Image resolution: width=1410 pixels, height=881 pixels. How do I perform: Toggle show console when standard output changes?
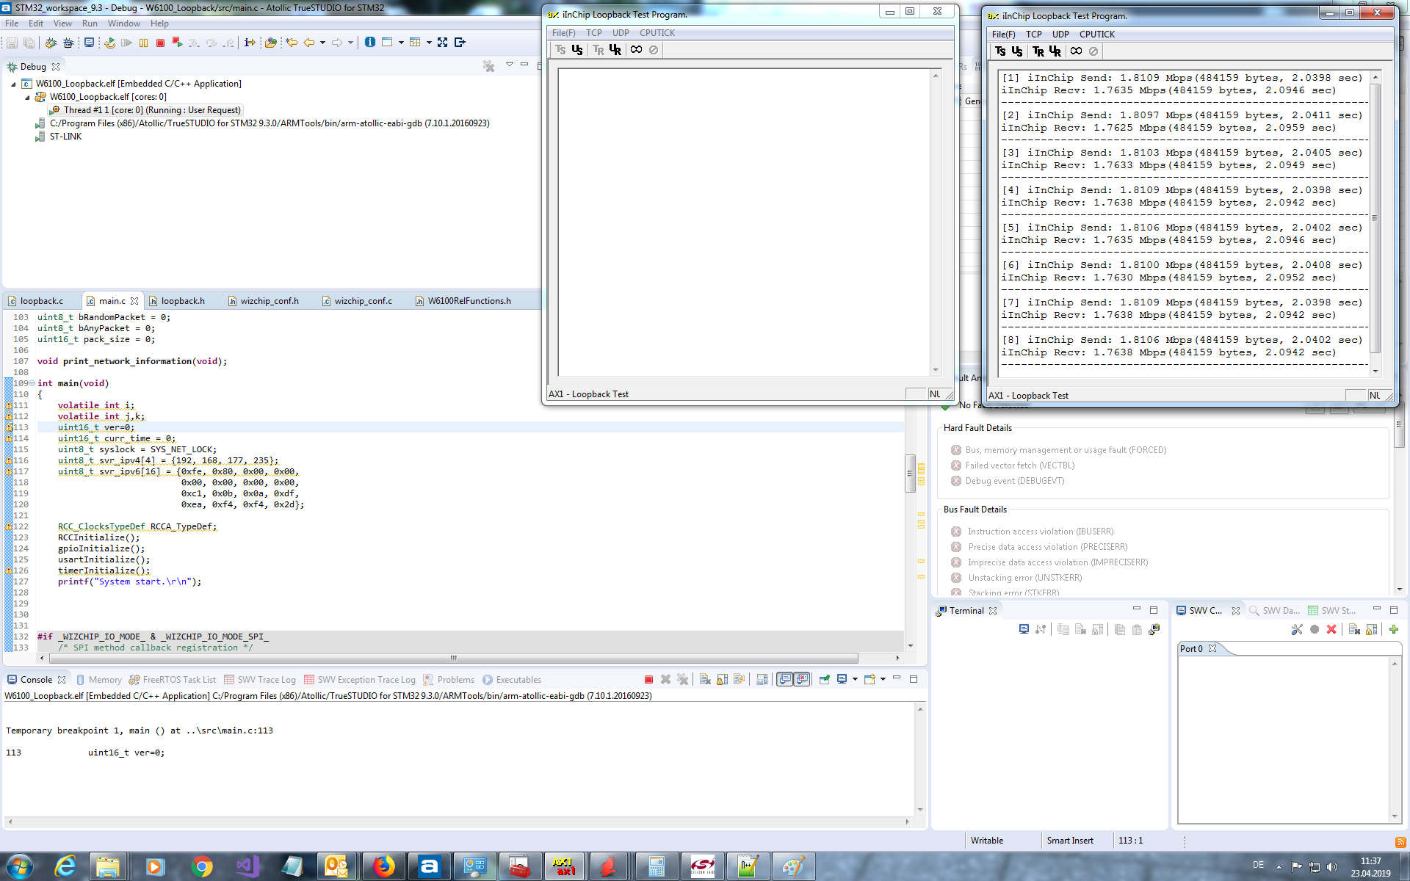(x=785, y=679)
